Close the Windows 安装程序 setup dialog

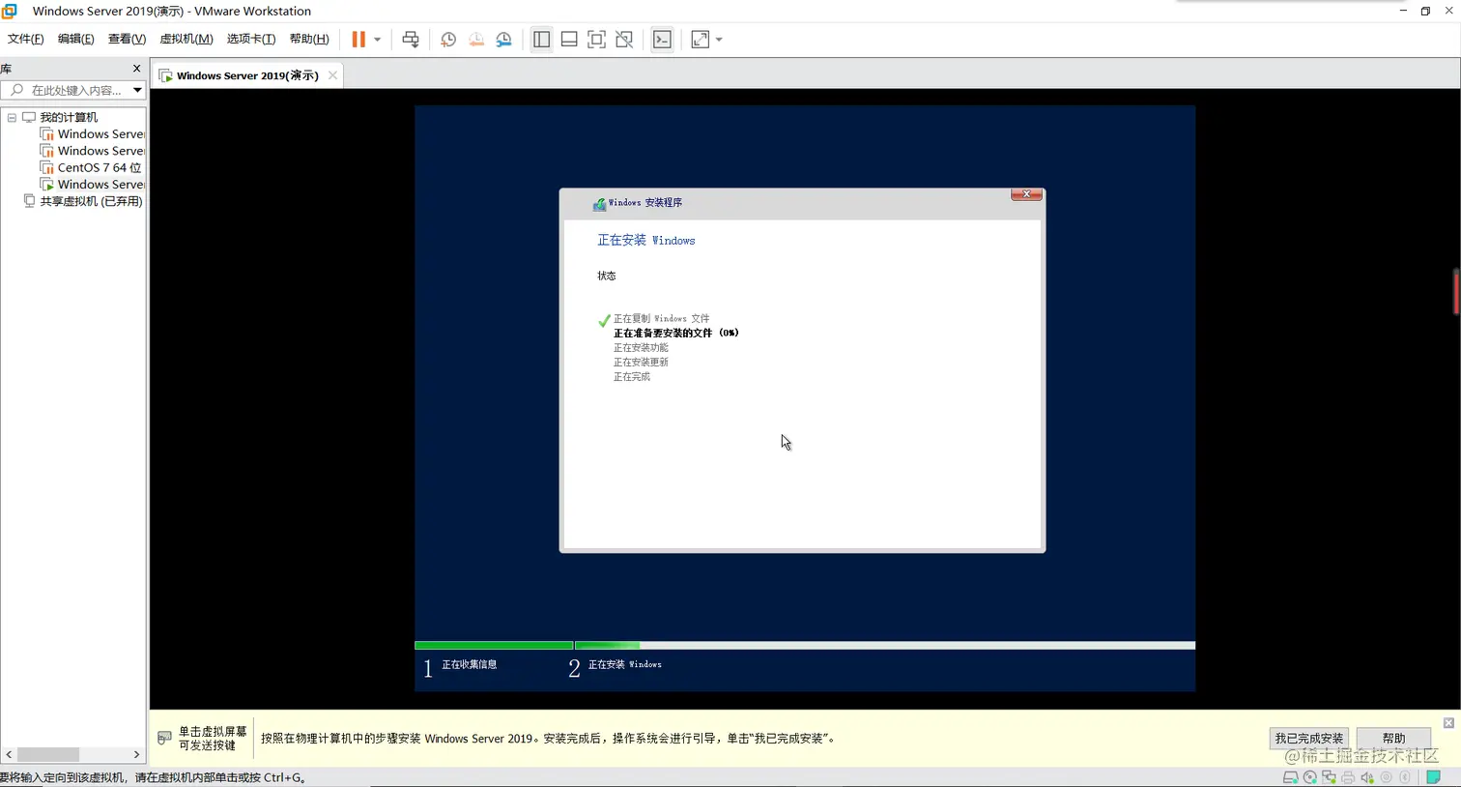click(1026, 194)
